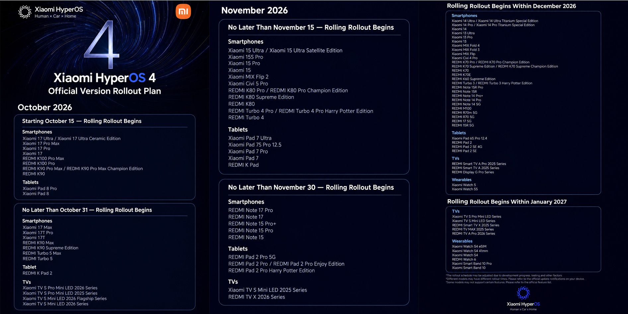Select the "Xiaomi Watch S4 eSIM" line

[469, 246]
